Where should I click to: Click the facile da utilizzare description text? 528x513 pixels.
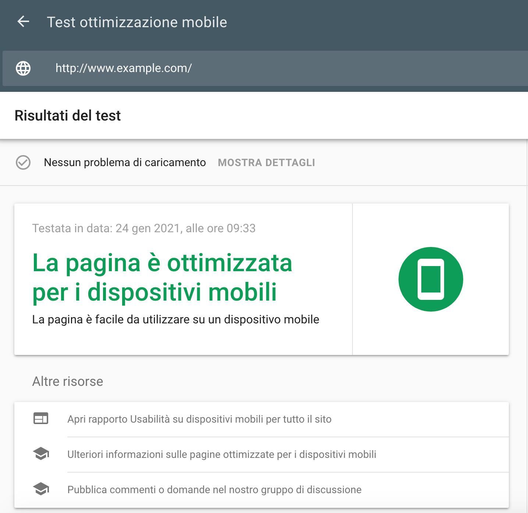(176, 319)
